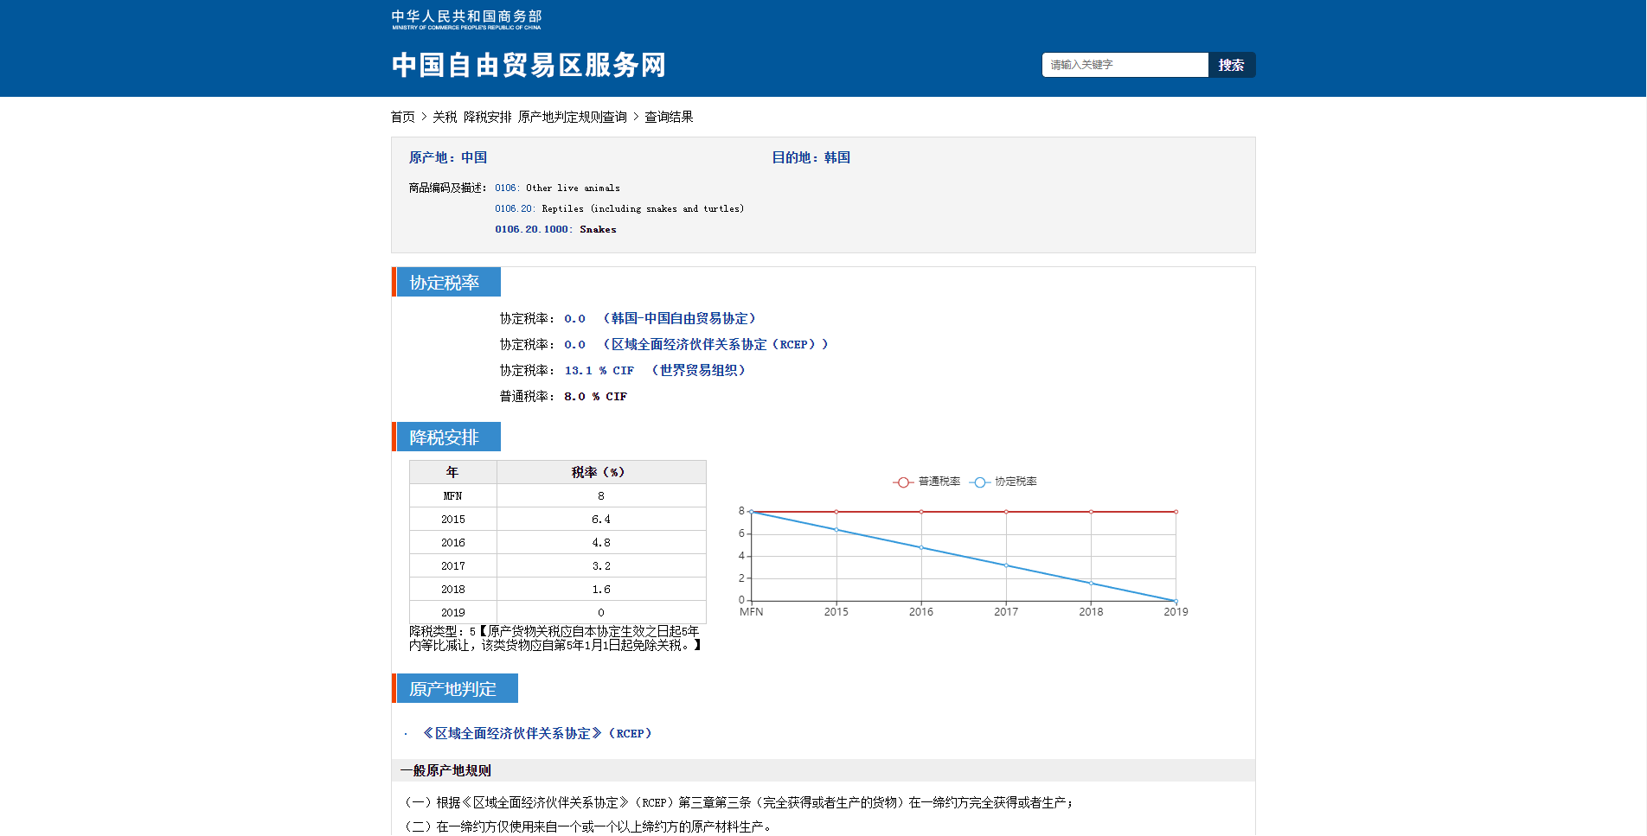Go to 首页 in the breadcrumb
1647x836 pixels.
402,117
